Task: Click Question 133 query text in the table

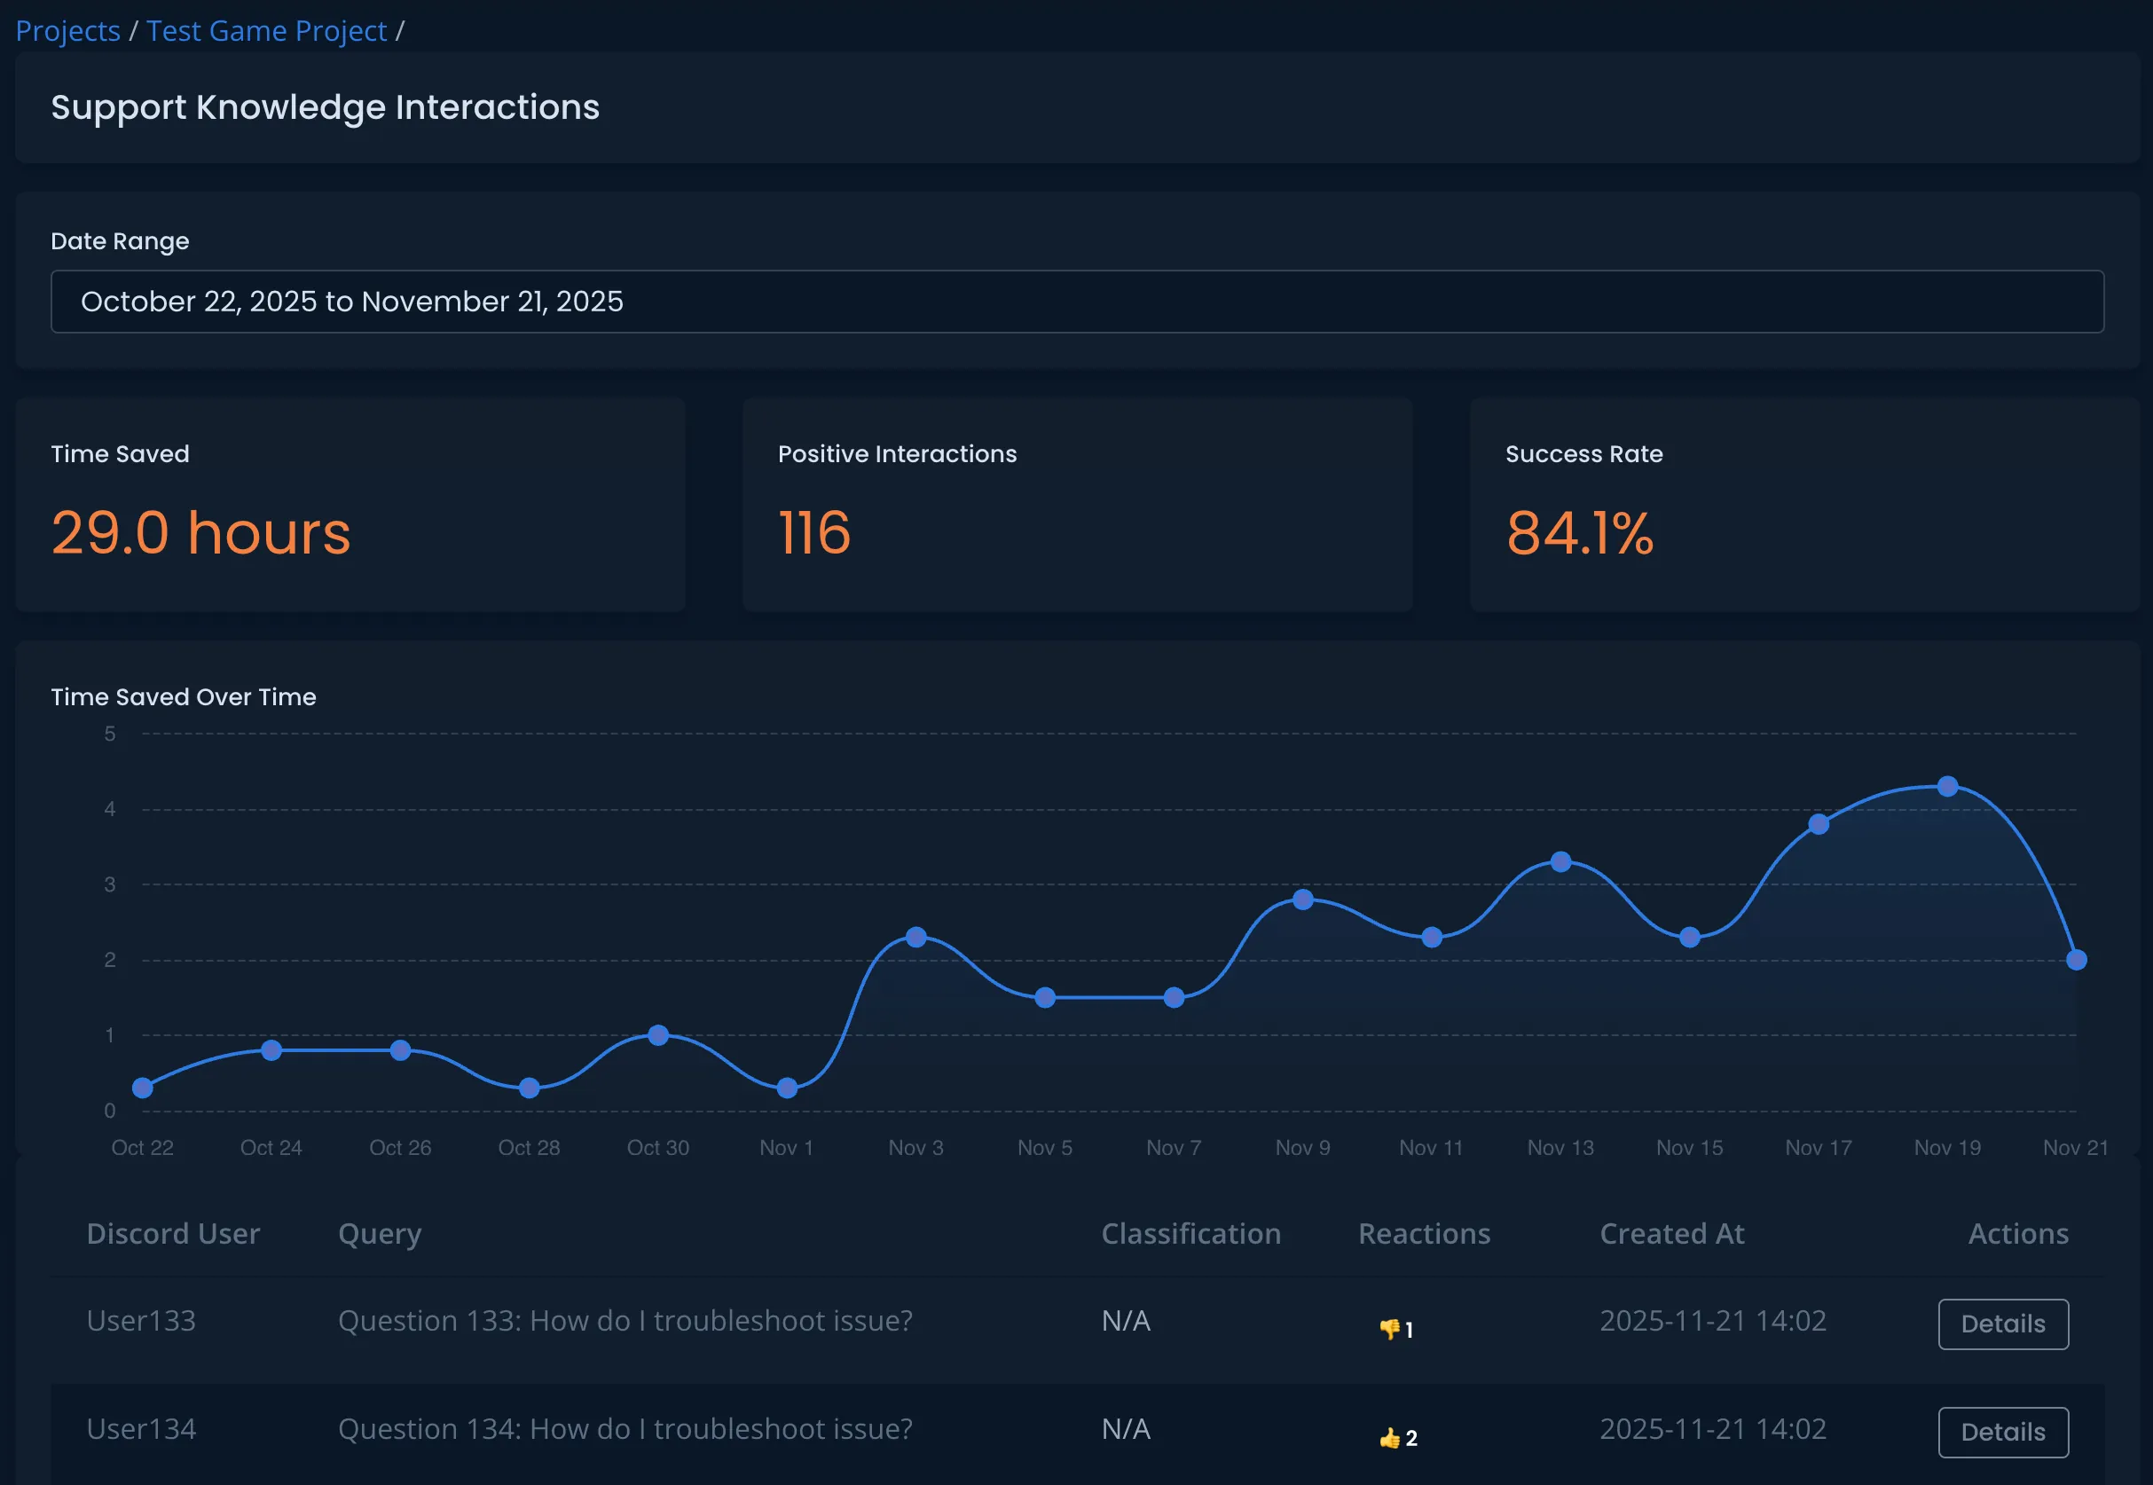Action: click(x=625, y=1320)
